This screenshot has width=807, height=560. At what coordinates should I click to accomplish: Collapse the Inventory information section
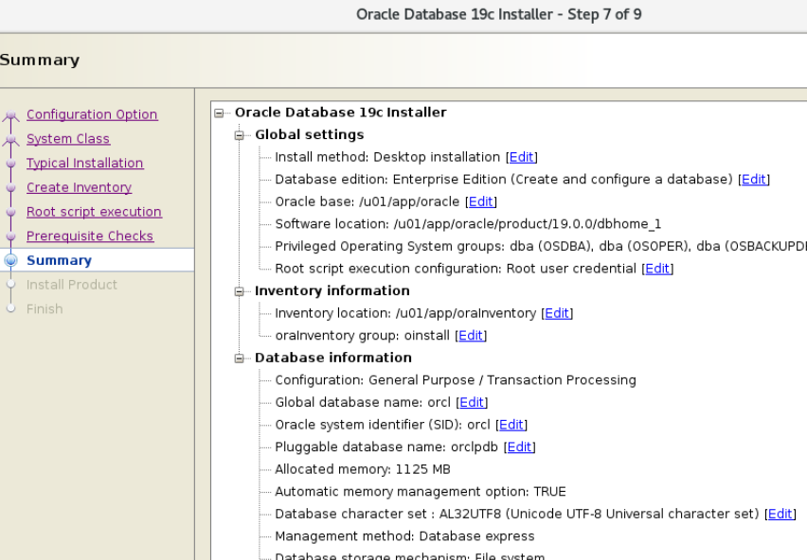[239, 290]
